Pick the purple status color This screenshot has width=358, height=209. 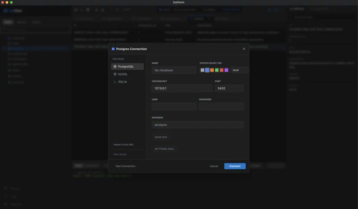pos(226,70)
